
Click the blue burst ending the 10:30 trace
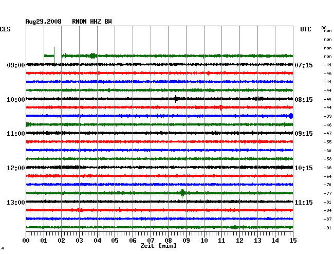click(291, 116)
